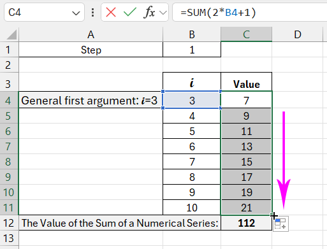Click 'The Value of the Sum' label cell
Screen dimensions: 327x249
pyautogui.click(x=120, y=223)
